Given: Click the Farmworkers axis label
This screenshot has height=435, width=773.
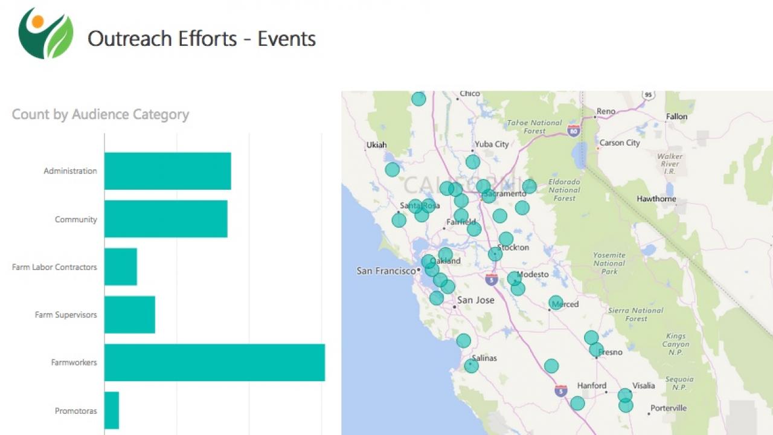Looking at the screenshot, I should click(x=74, y=362).
